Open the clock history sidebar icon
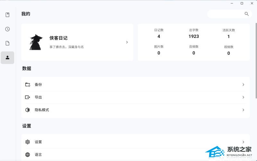 click(x=7, y=29)
